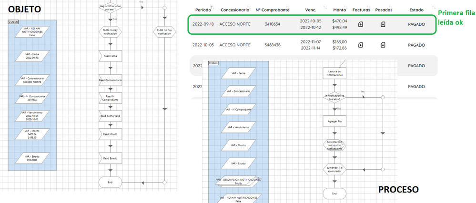The image size is (476, 203).
Task: Select data item 'VAR - Estado PAGADO'
Action: point(32,158)
